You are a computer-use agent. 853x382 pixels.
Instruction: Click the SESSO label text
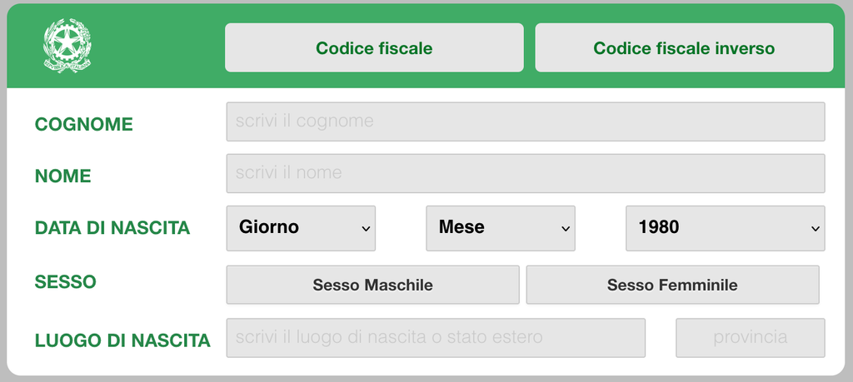point(65,282)
